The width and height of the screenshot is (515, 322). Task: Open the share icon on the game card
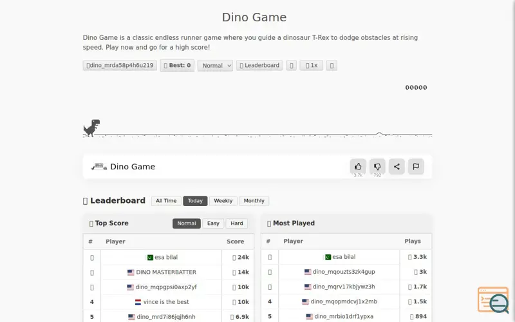[x=397, y=166]
